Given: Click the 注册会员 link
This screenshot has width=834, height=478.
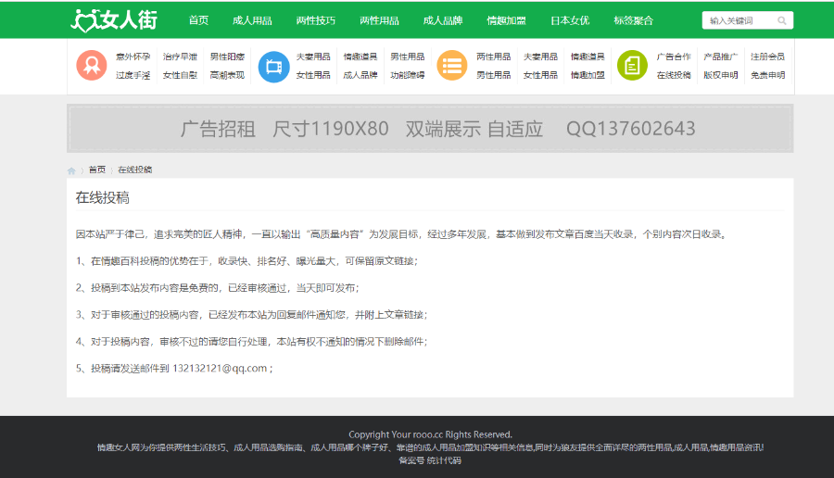Looking at the screenshot, I should pyautogui.click(x=767, y=57).
